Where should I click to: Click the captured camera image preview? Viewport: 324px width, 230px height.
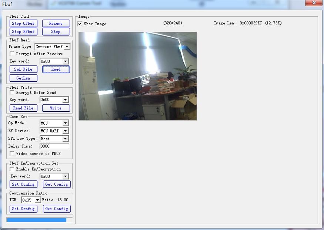coord(138,76)
